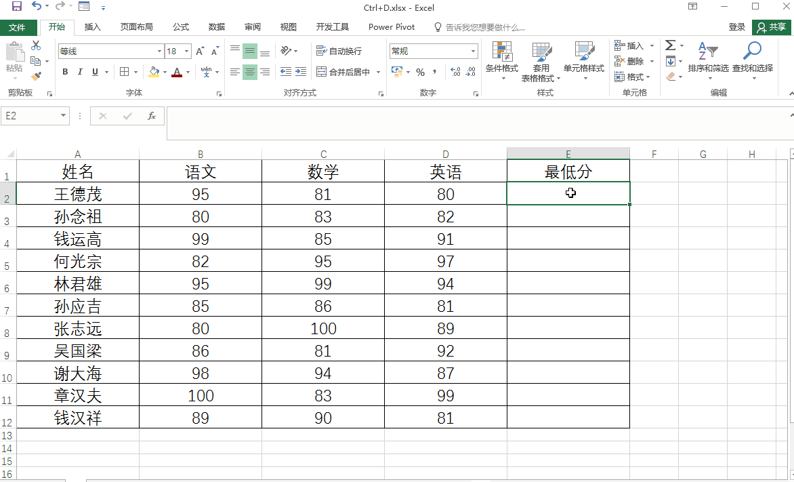
Task: Toggle underline formatting U
Action: pyautogui.click(x=95, y=72)
